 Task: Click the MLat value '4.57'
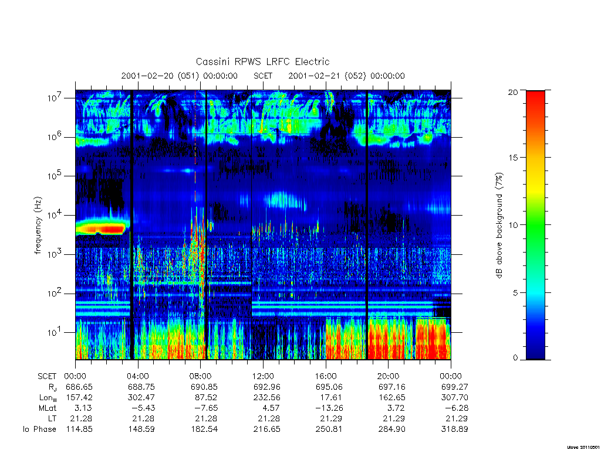click(x=271, y=408)
